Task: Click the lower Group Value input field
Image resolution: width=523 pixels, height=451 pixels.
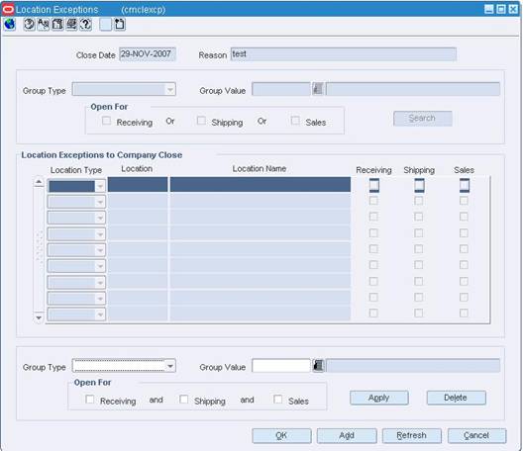Action: tap(281, 366)
